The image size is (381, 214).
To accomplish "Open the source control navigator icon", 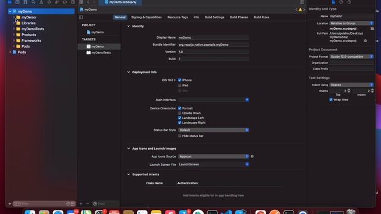I will click(17, 2).
